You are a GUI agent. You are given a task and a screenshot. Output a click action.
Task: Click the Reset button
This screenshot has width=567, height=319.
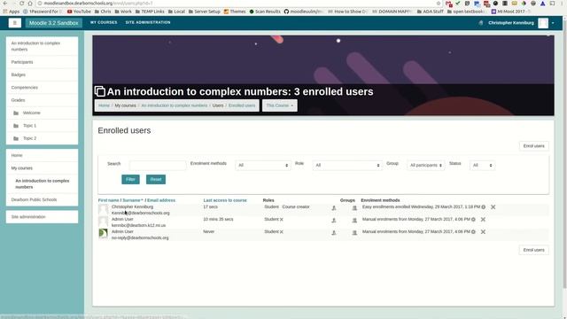[156, 179]
